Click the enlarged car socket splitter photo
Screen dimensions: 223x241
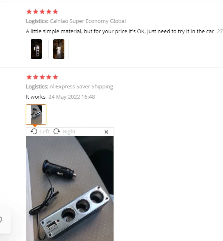(70, 189)
